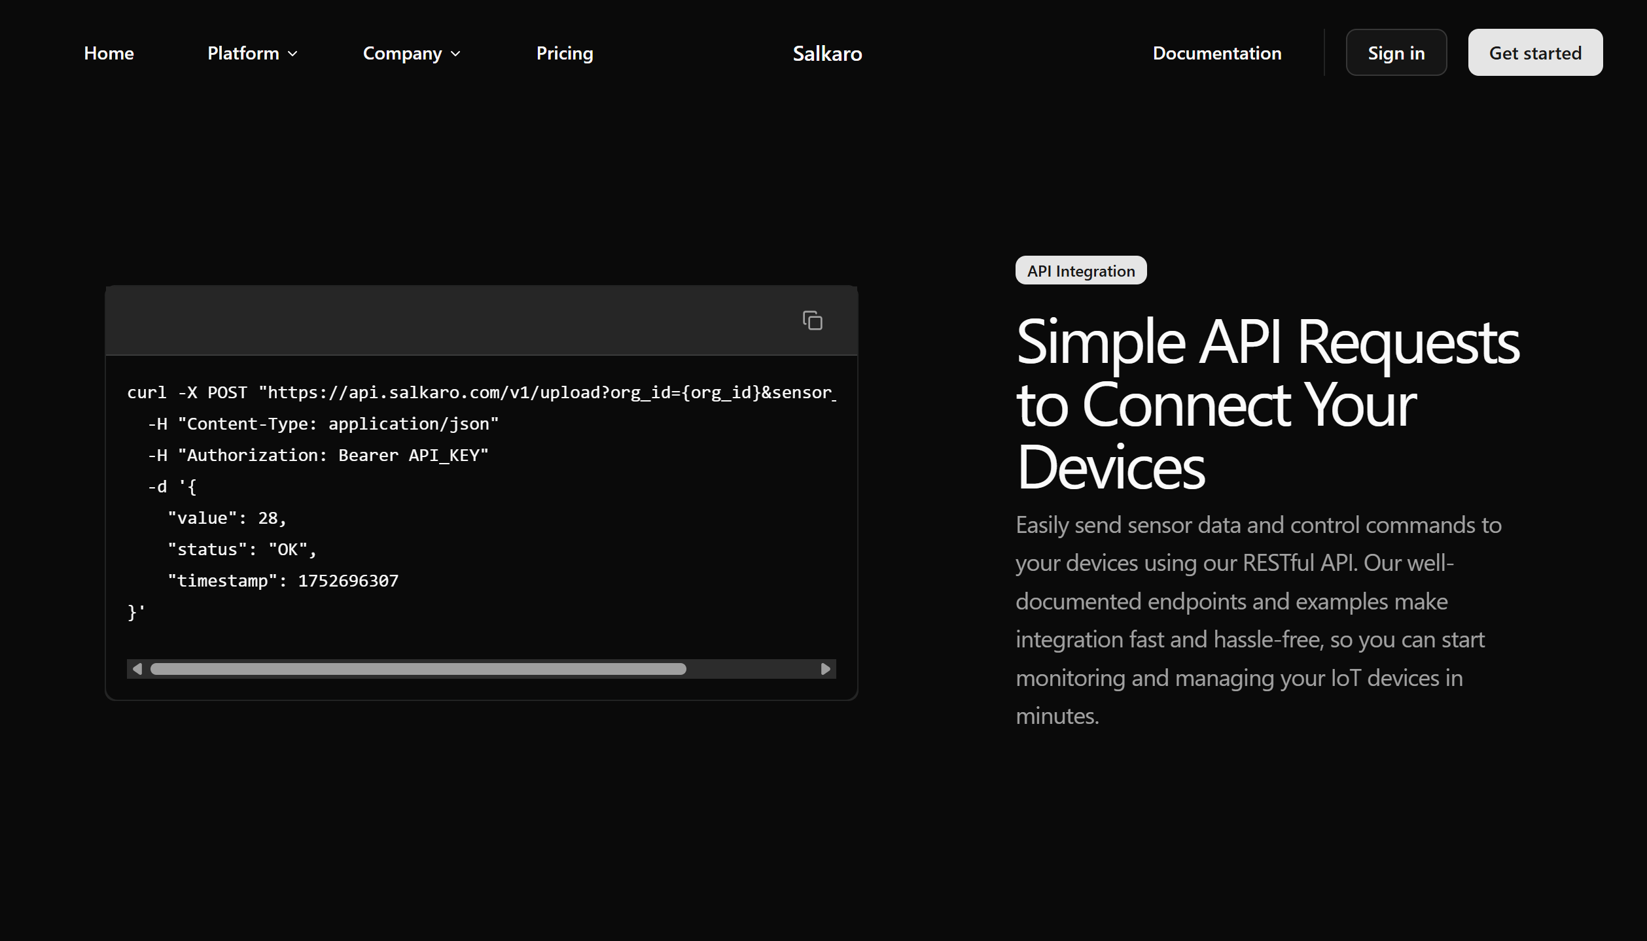The height and width of the screenshot is (941, 1647).
Task: Click the "status": "OK" line
Action: tap(242, 549)
